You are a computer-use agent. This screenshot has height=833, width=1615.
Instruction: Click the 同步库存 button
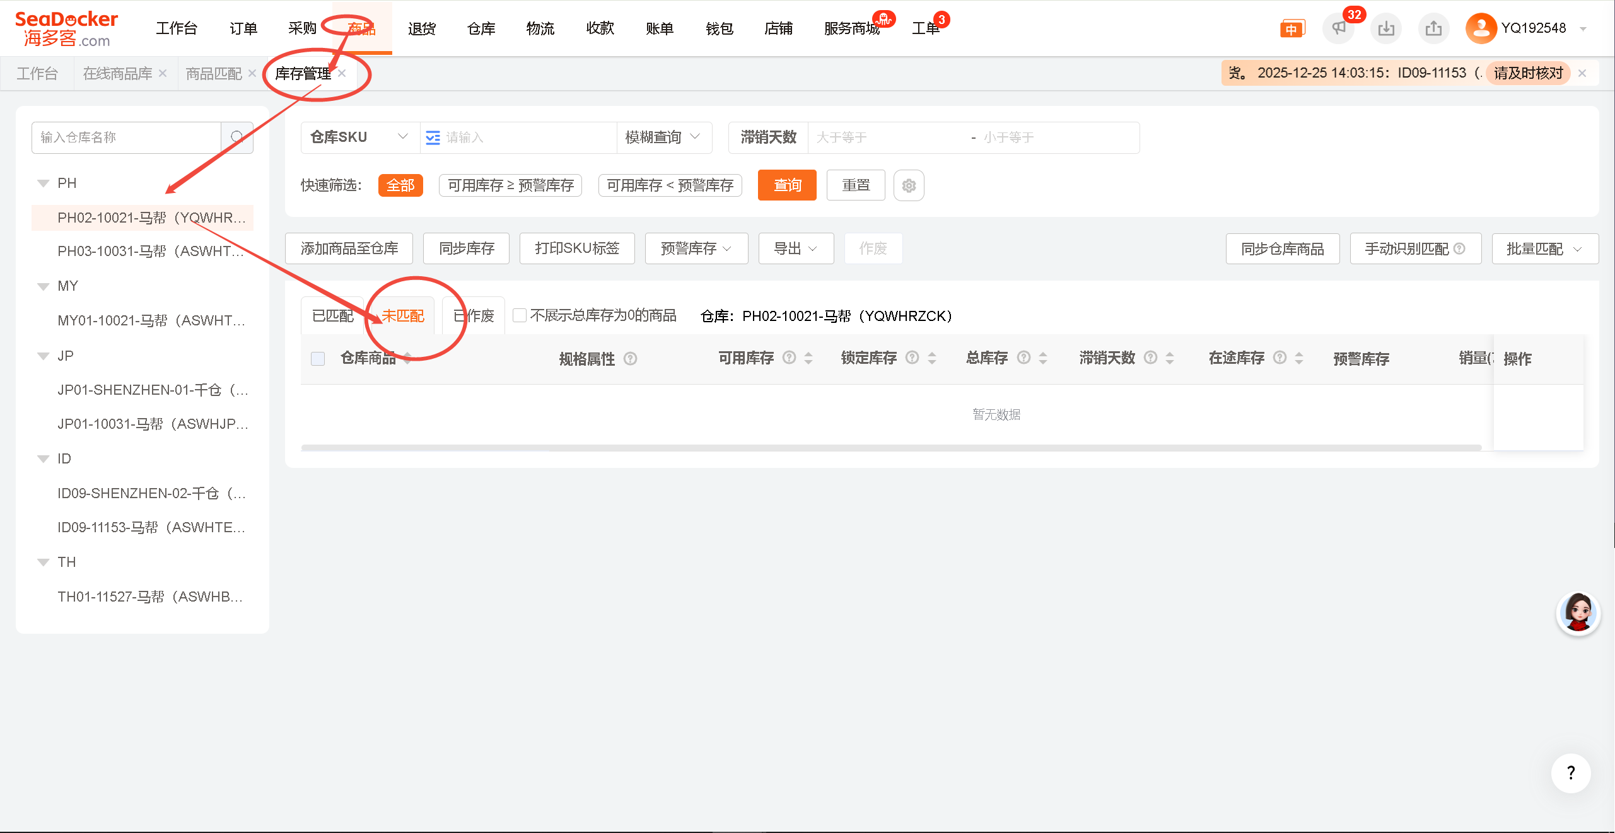466,248
